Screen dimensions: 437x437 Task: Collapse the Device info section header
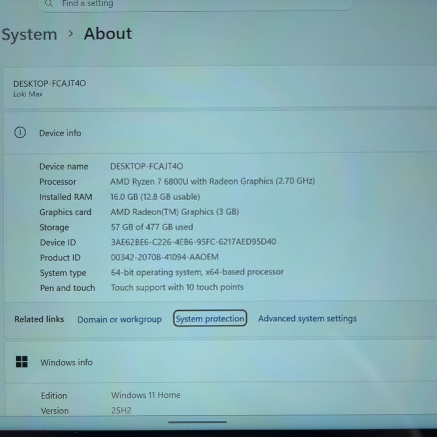[x=220, y=133]
